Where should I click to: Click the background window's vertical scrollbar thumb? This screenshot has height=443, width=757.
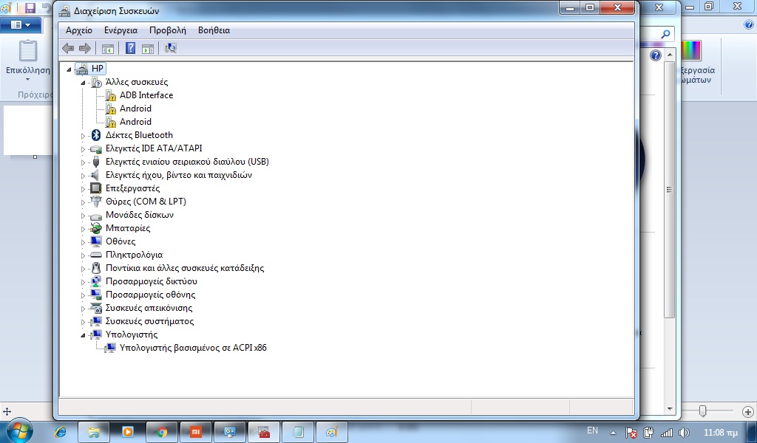669,190
